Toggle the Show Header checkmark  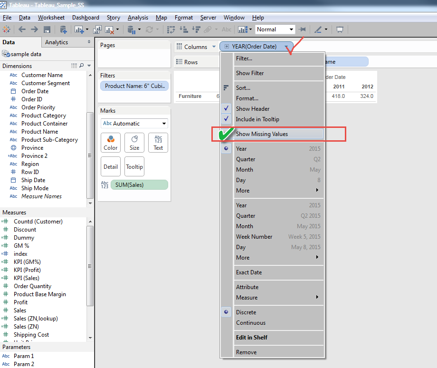tap(226, 108)
